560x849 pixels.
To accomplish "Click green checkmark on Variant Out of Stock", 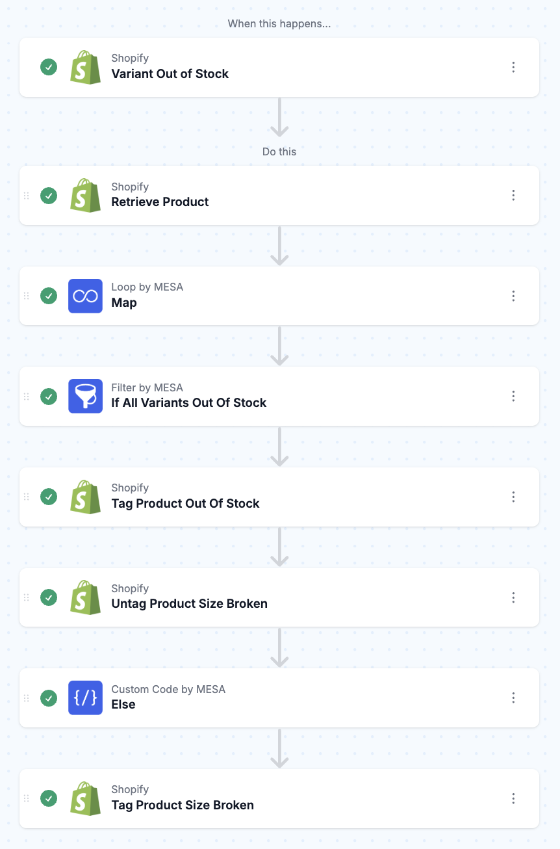I will click(49, 67).
